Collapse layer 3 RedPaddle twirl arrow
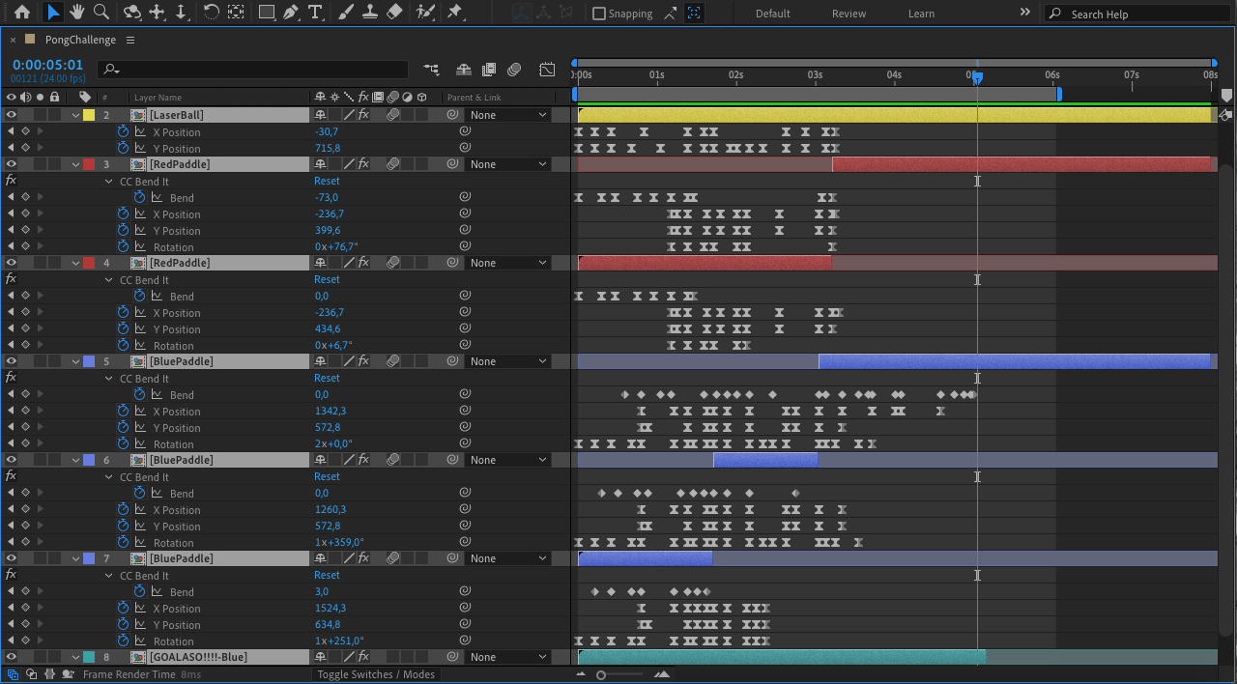This screenshot has width=1237, height=684. 76,164
